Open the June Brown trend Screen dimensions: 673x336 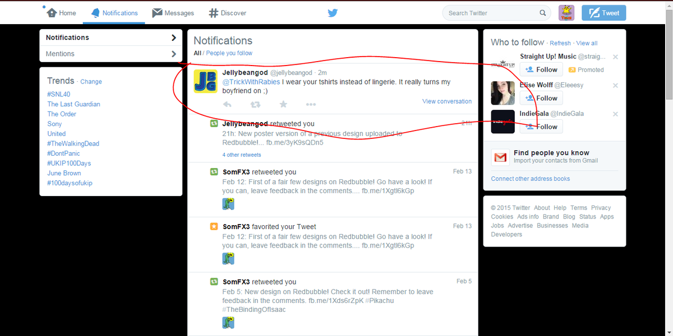click(64, 173)
